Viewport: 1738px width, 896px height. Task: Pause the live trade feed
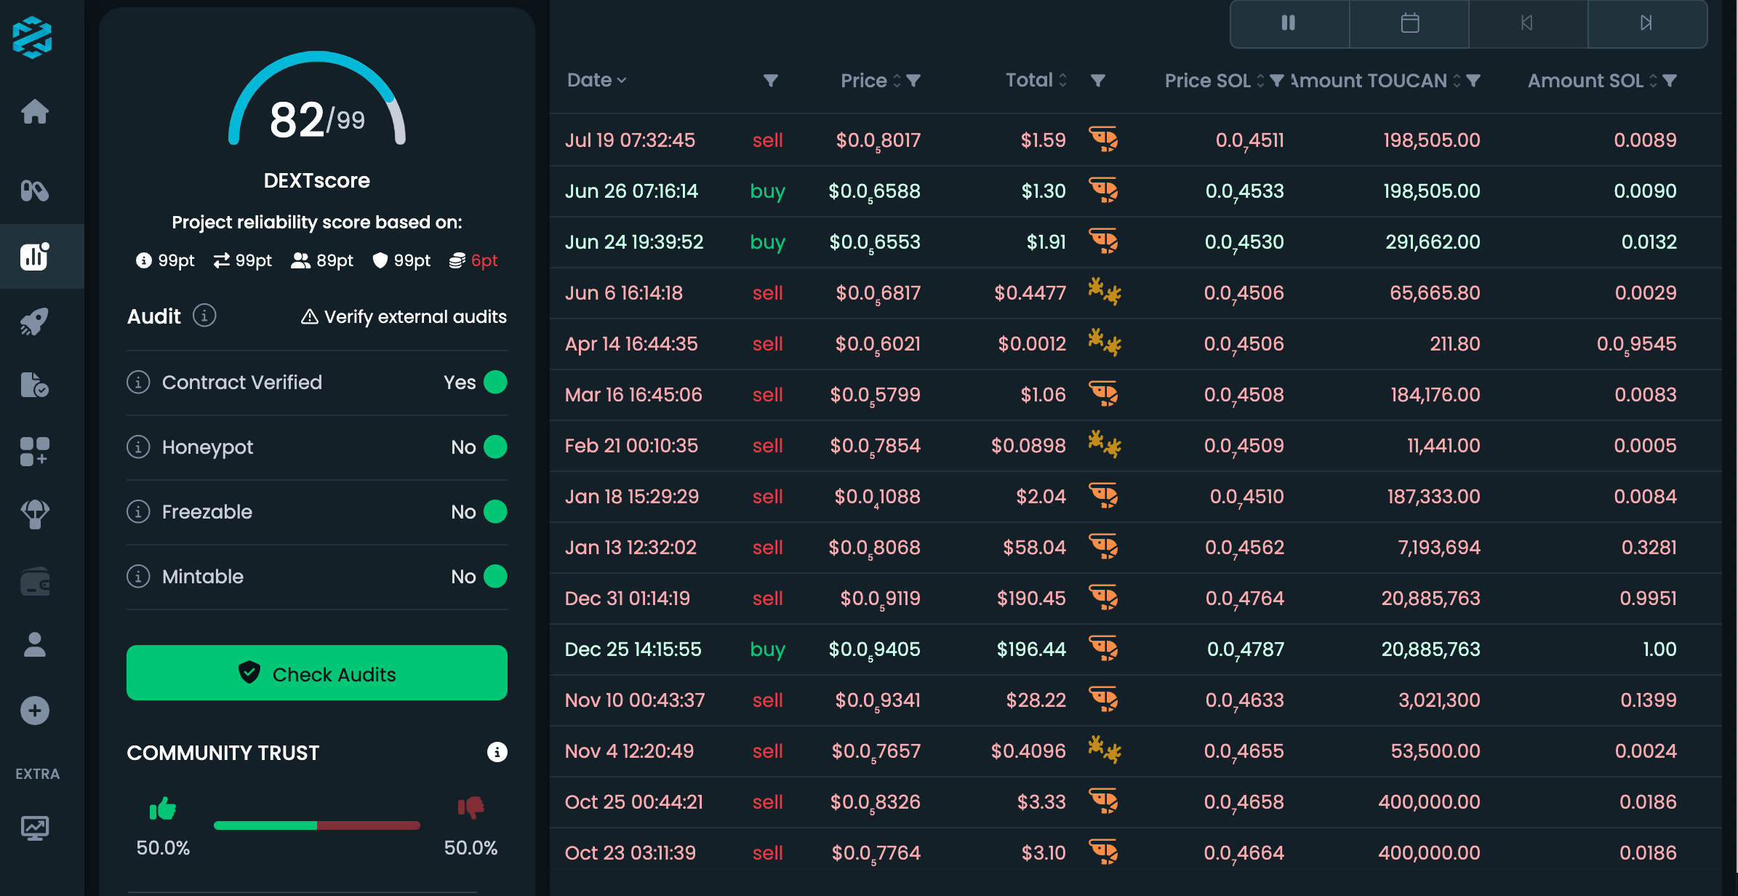(1289, 23)
